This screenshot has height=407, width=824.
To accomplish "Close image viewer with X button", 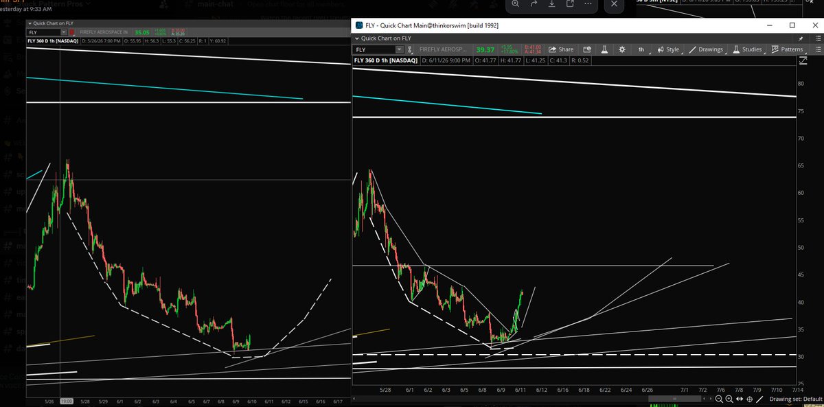I will (614, 4).
